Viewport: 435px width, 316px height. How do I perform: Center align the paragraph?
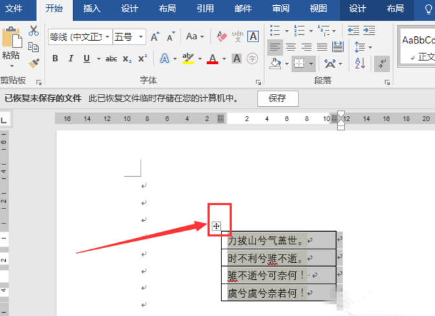(291, 47)
